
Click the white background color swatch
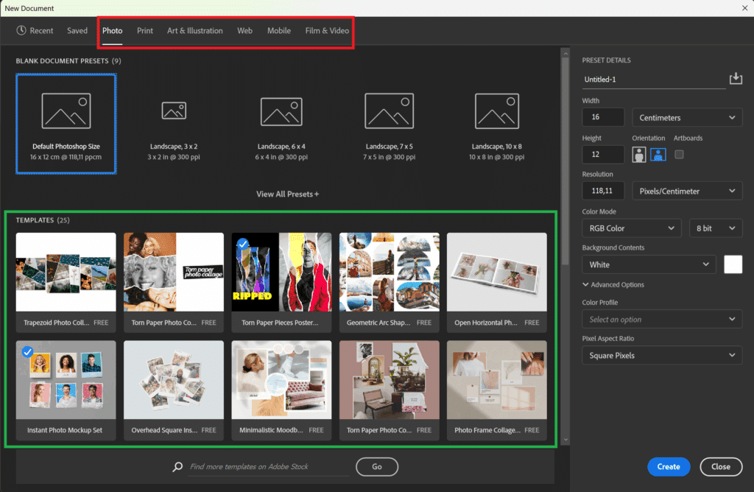point(733,264)
